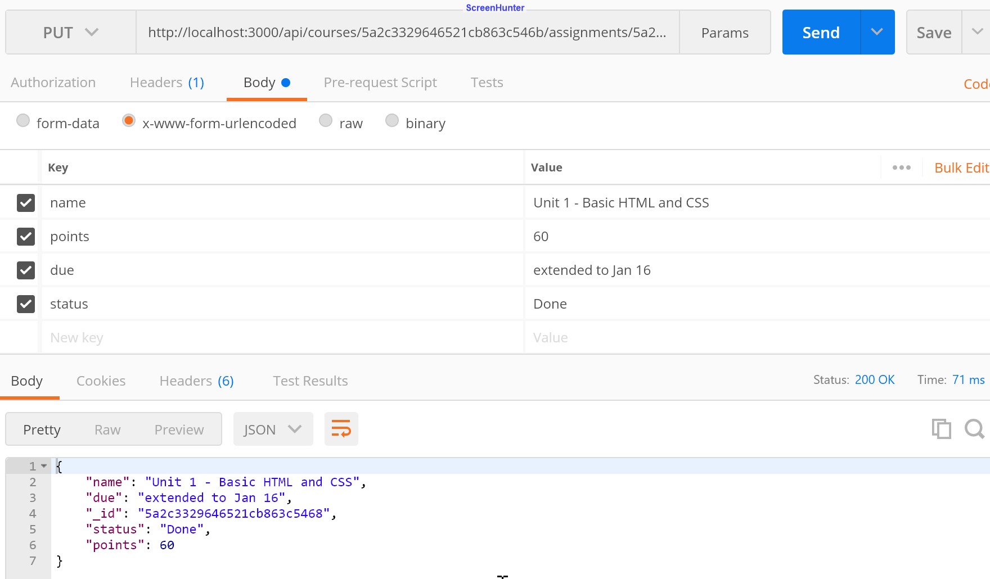Click the New key input field

(x=282, y=338)
